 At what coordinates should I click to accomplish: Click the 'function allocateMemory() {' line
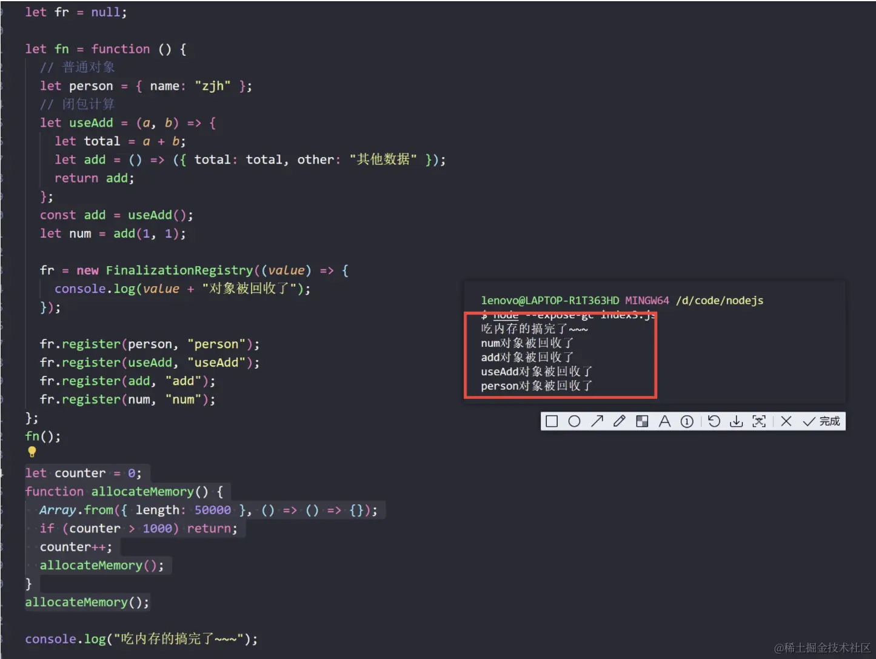pos(124,492)
